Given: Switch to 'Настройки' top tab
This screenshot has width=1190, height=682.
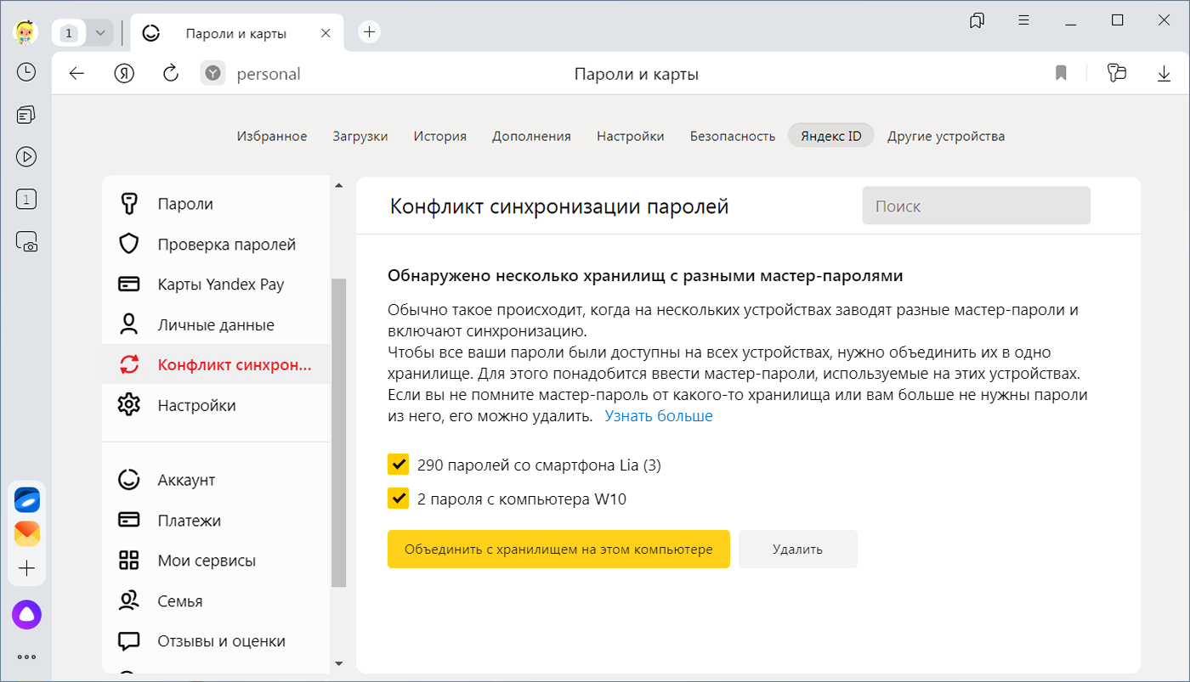Looking at the screenshot, I should pos(631,136).
